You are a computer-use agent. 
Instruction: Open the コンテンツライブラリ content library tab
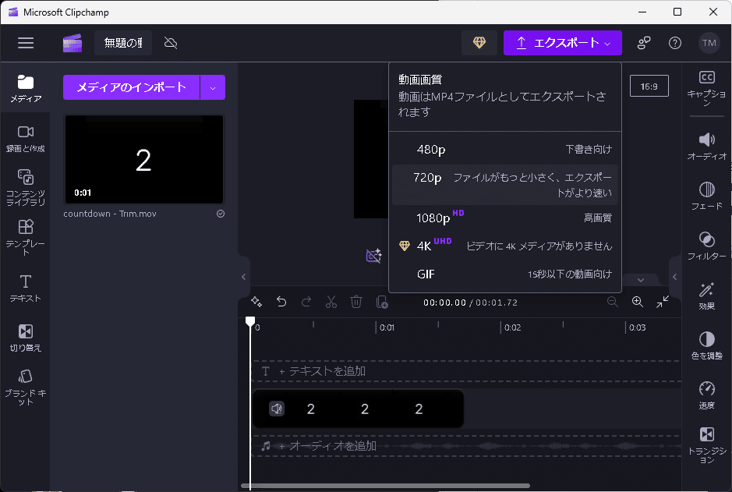(x=26, y=188)
